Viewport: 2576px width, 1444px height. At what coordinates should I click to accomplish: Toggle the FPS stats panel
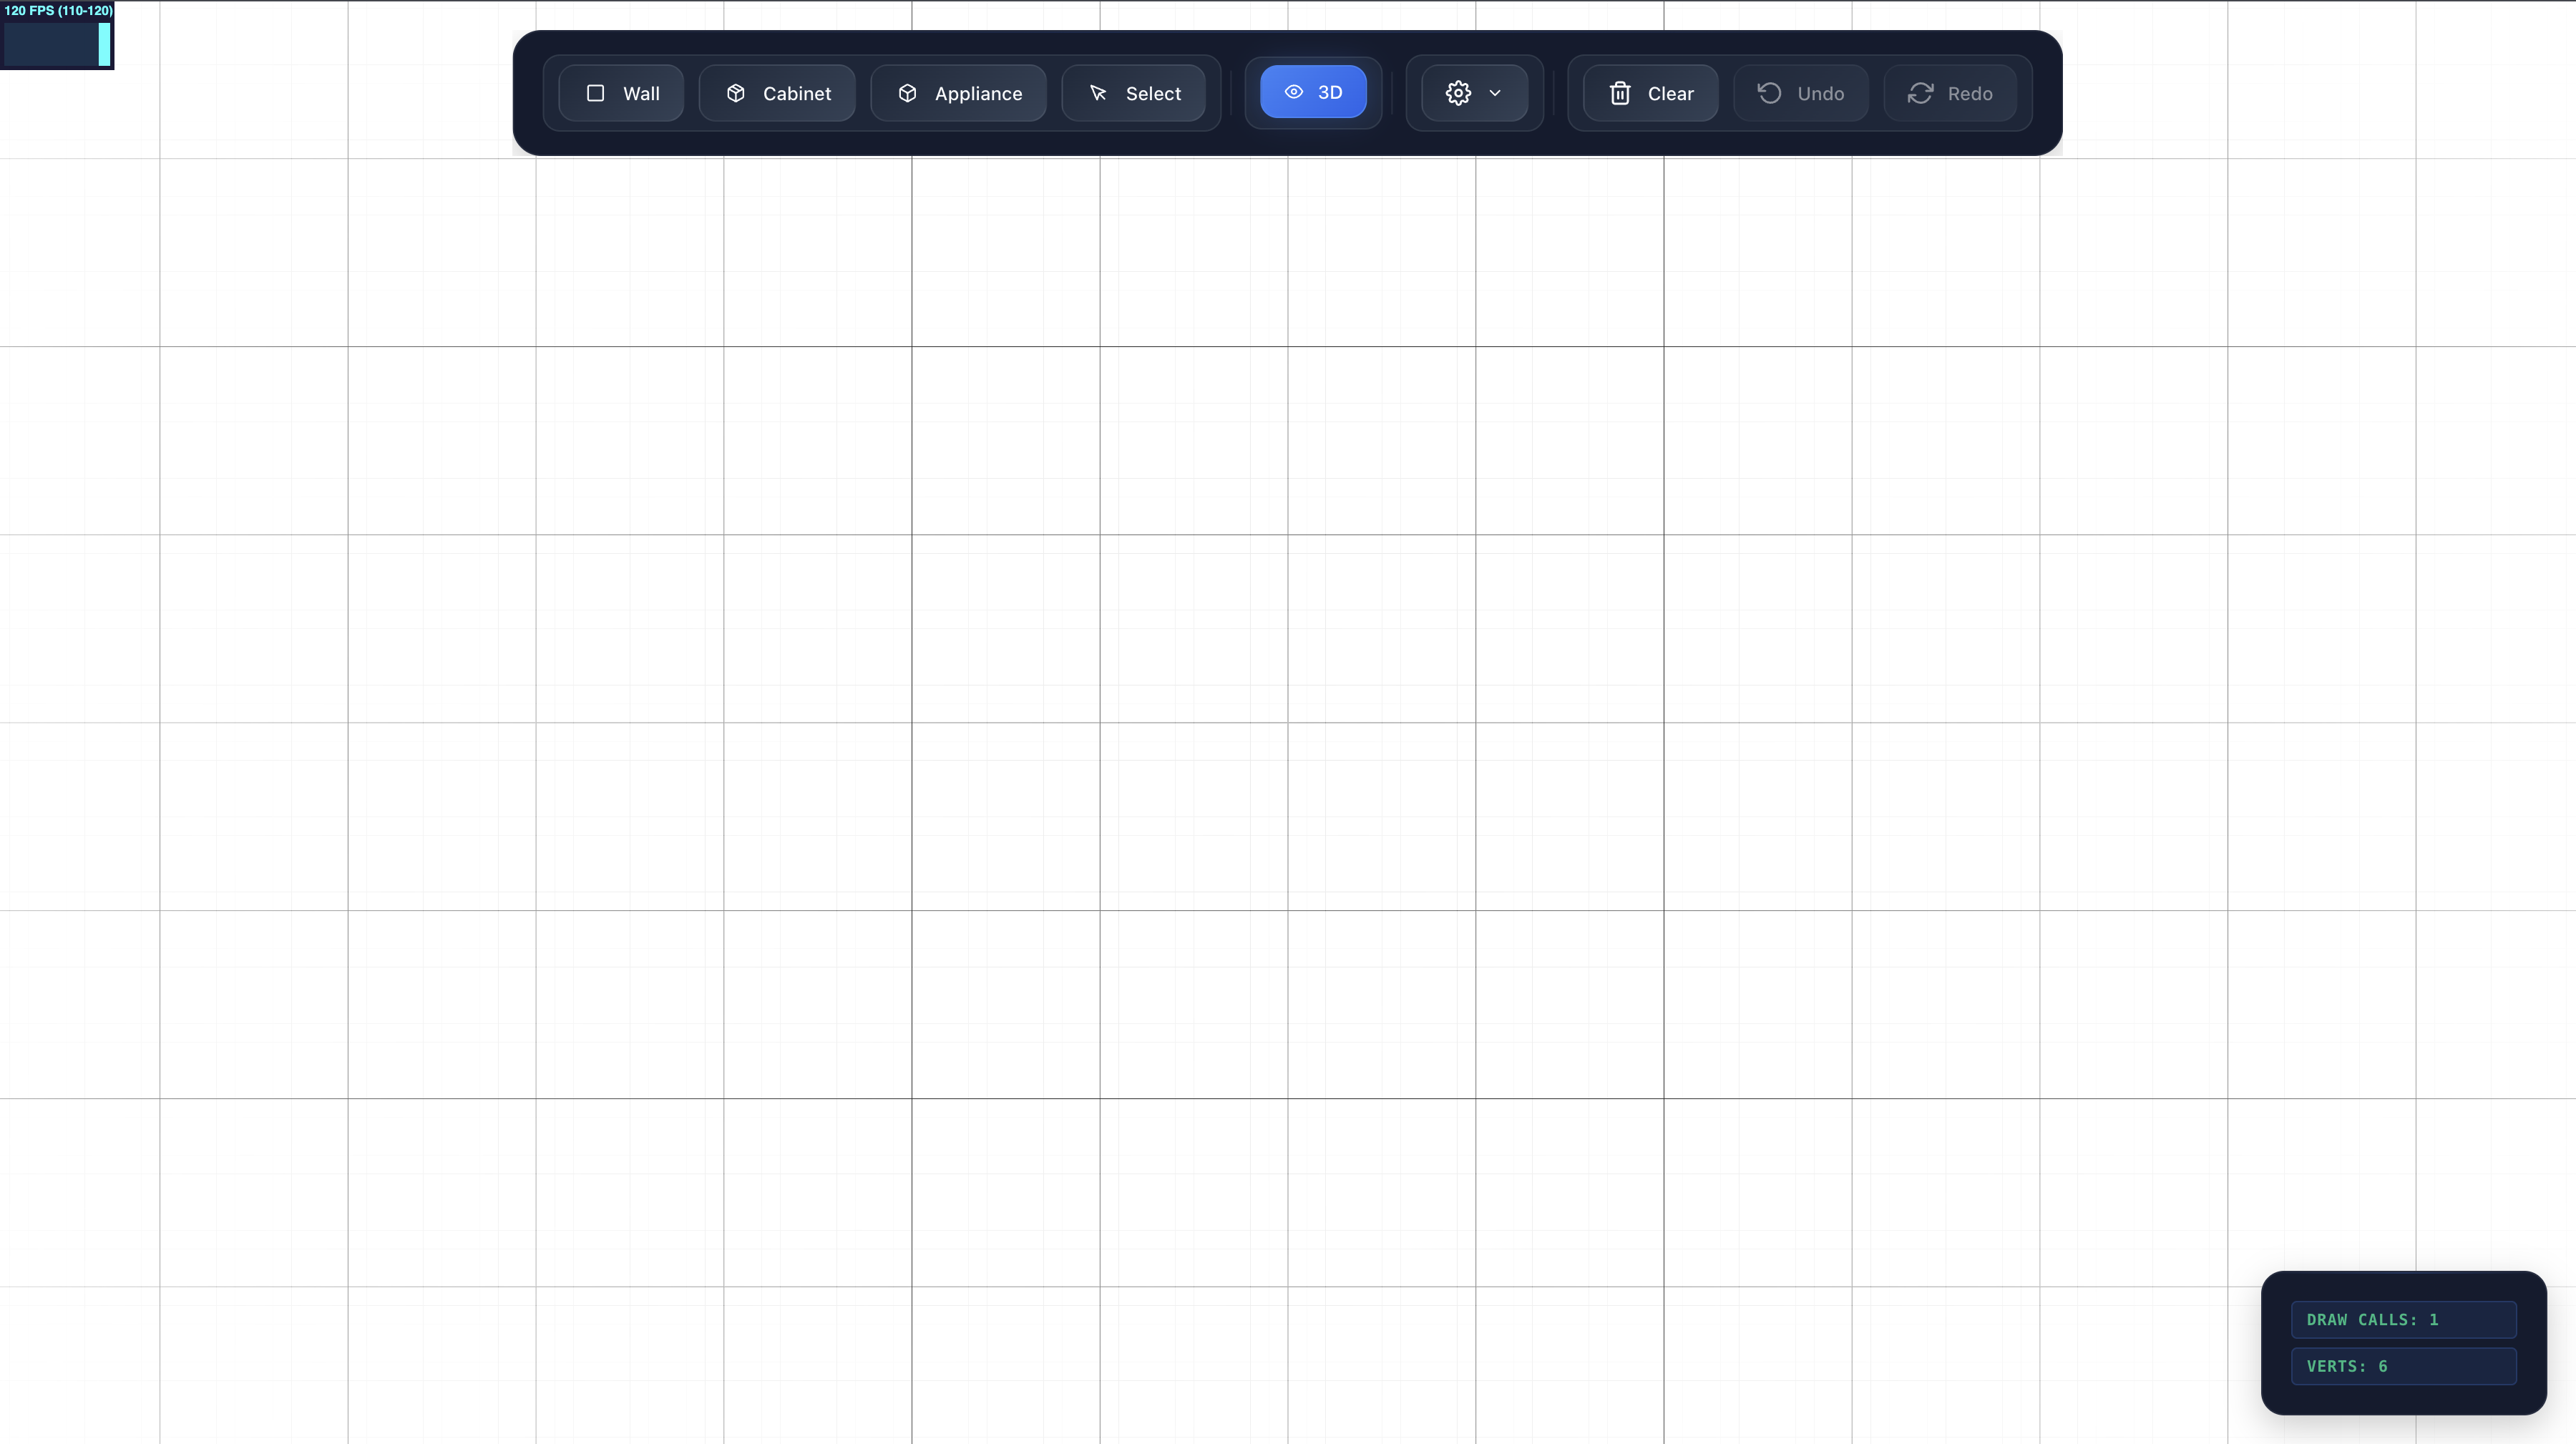(57, 35)
